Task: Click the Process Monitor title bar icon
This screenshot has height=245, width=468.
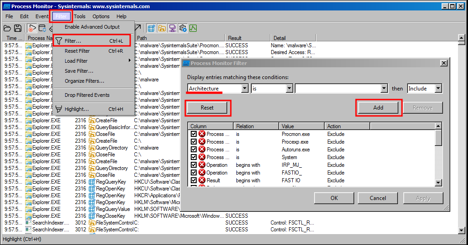Action: click(6, 6)
